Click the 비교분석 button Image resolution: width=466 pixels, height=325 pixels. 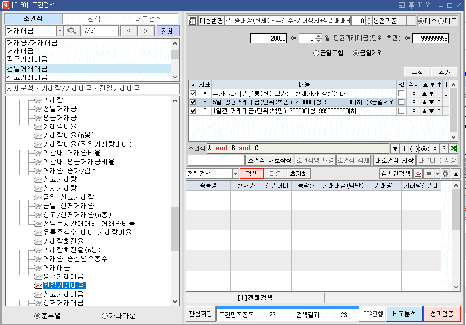tap(404, 314)
